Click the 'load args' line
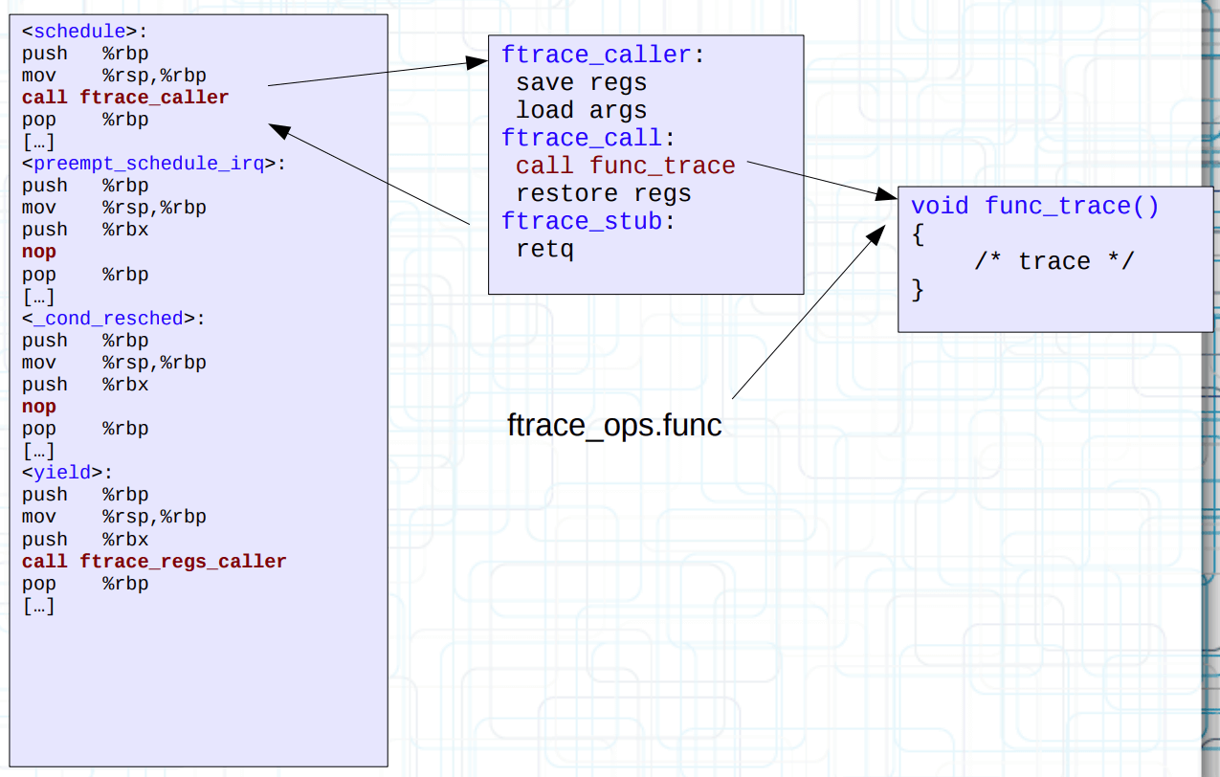 (581, 111)
